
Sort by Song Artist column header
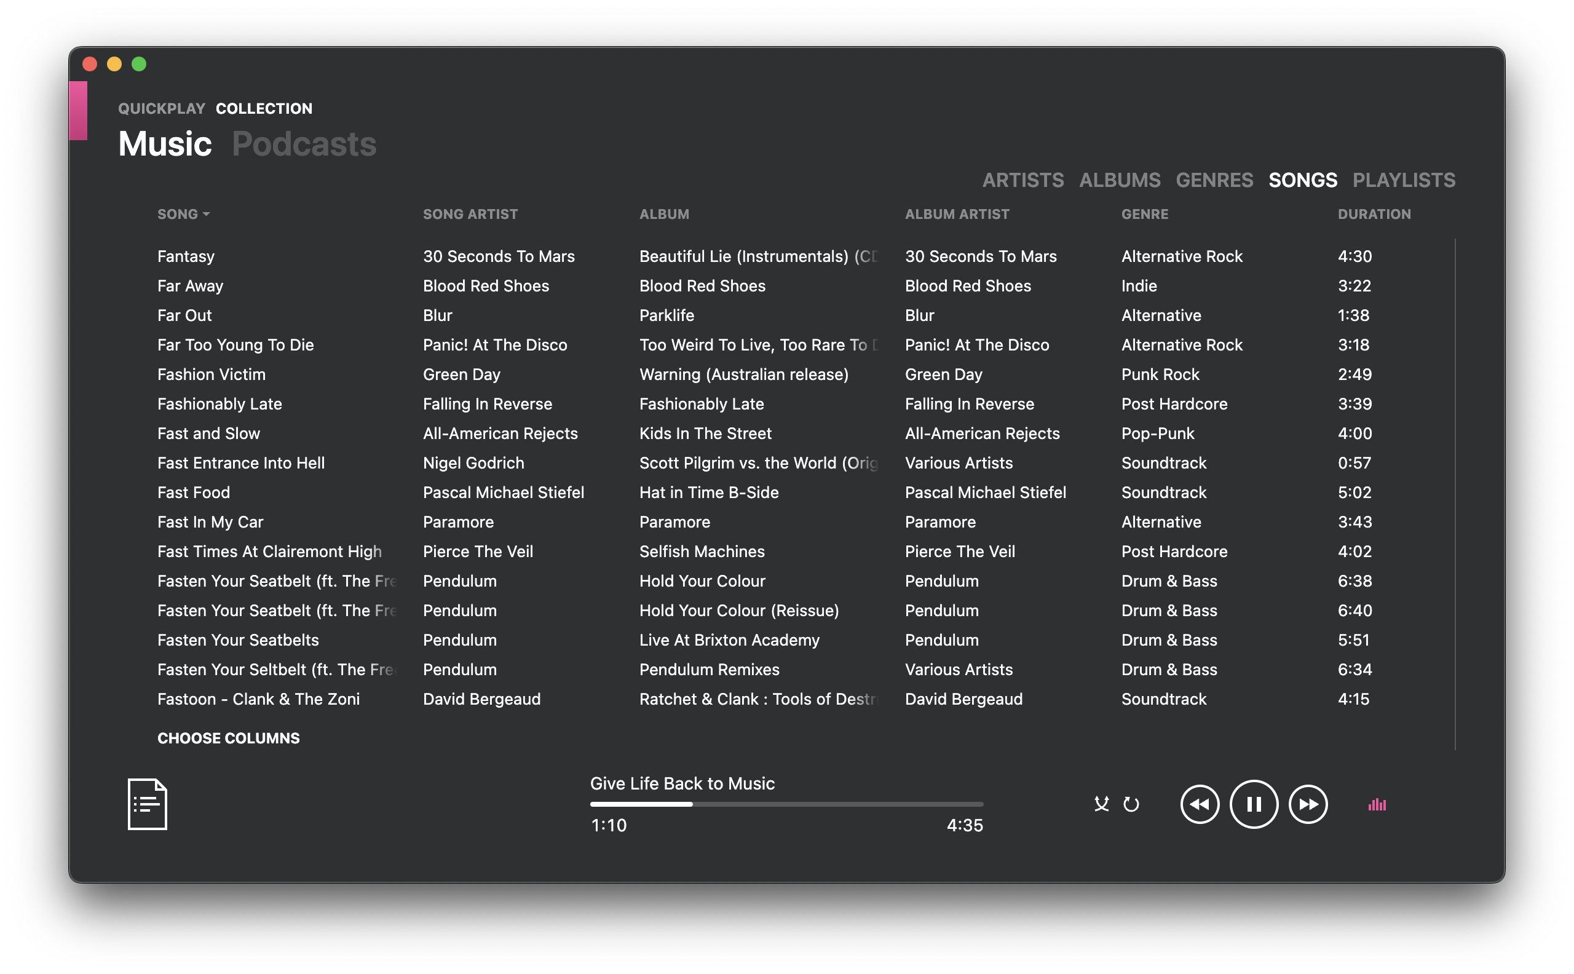[470, 214]
